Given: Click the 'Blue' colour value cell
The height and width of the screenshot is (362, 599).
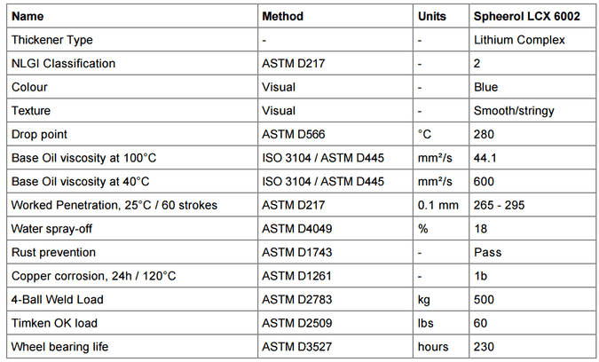Looking at the screenshot, I should click(x=486, y=87).
